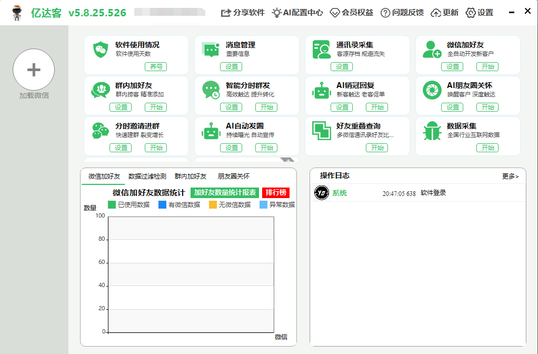
Task: Click 开始 button in 智能分时群发 card
Action: pos(266,107)
